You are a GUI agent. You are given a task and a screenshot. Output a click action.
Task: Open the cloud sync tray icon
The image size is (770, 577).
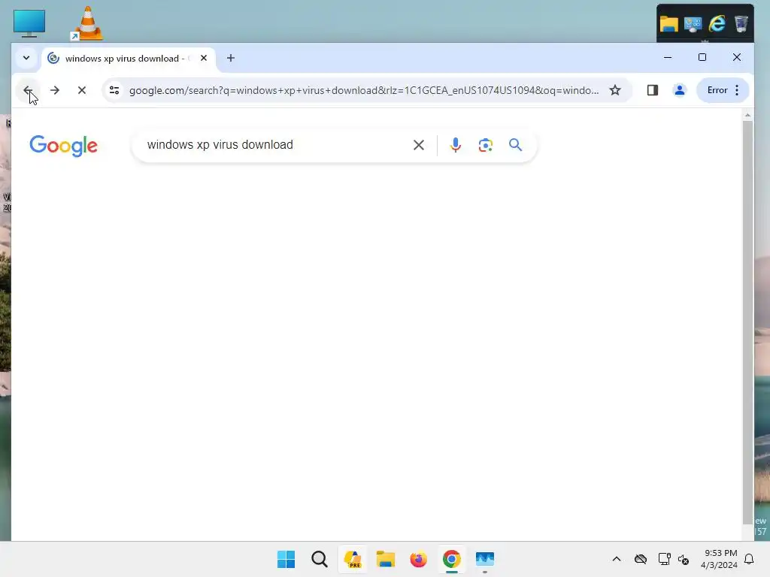click(x=641, y=559)
